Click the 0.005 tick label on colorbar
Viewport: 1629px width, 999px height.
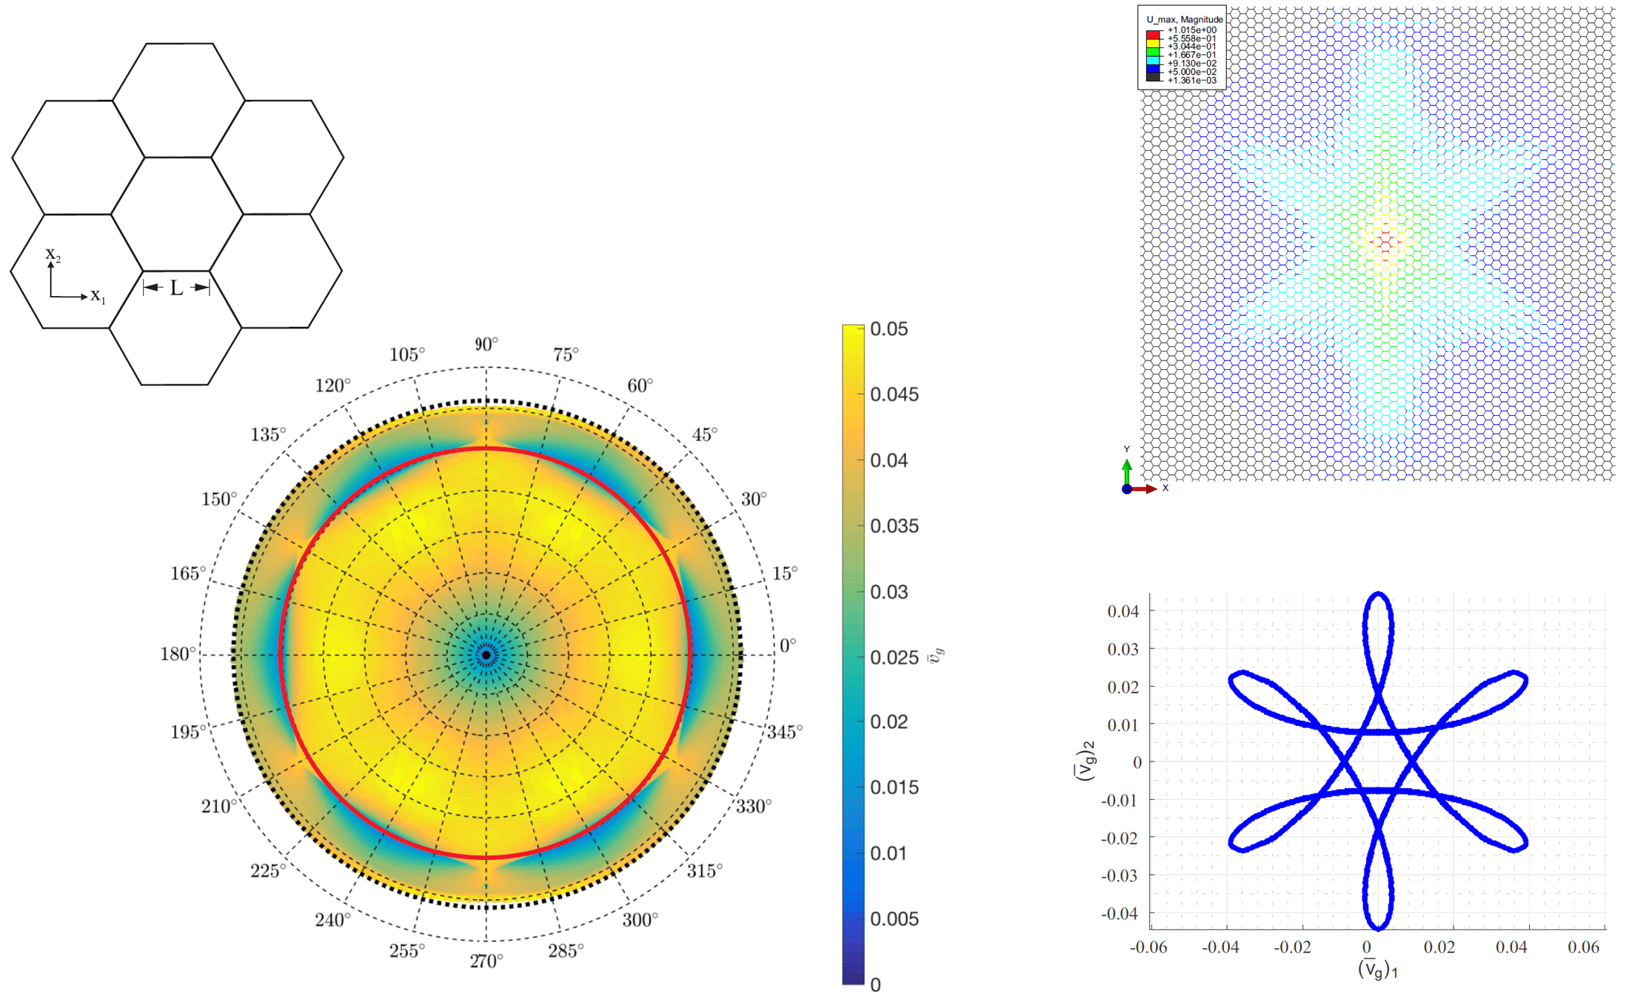(894, 919)
